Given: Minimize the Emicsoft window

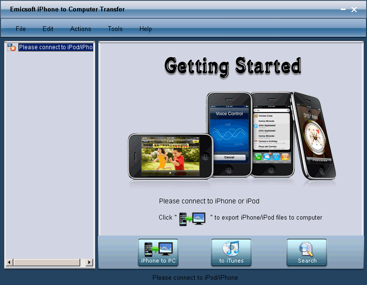Looking at the screenshot, I should 343,10.
